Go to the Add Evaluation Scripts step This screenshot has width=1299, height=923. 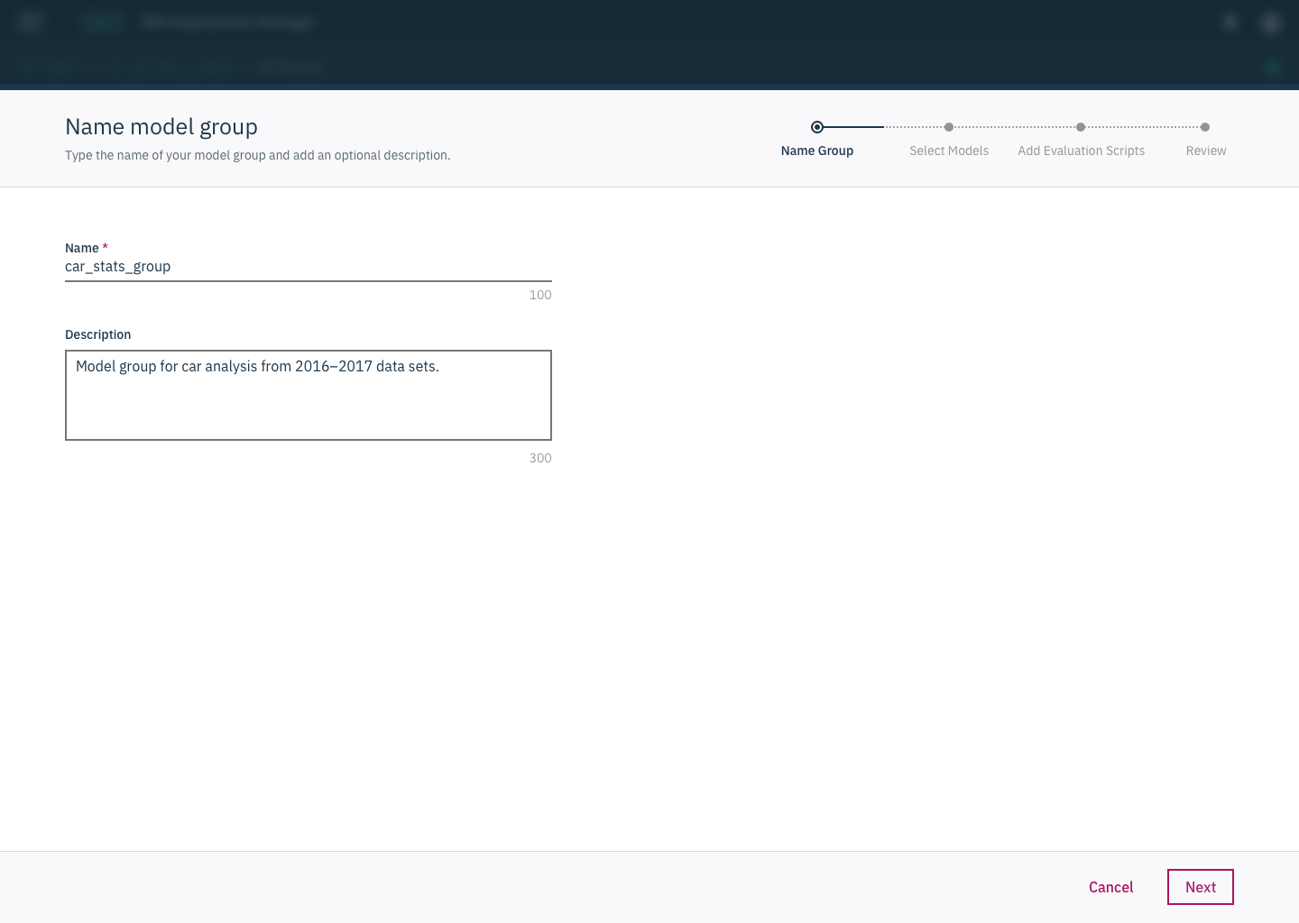pos(1081,140)
